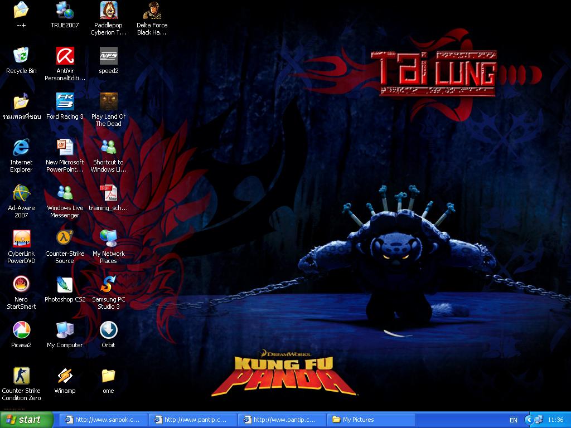Image resolution: width=571 pixels, height=428 pixels.
Task: Select the Ford Racing 3 icon
Action: pyautogui.click(x=65, y=101)
